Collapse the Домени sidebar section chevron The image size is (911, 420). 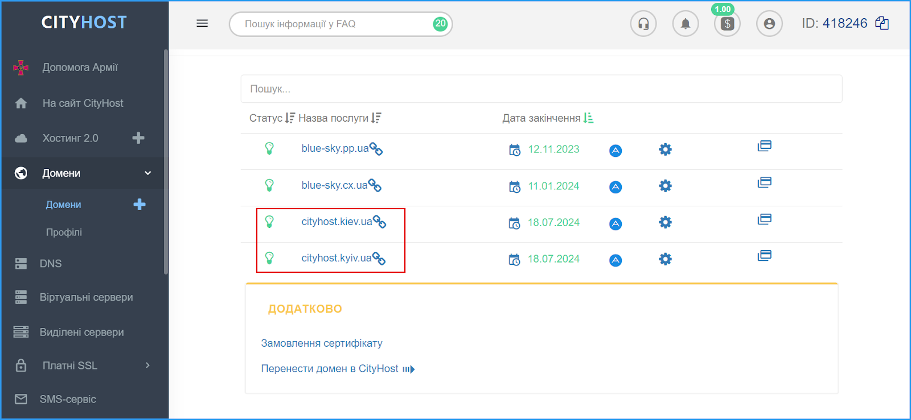[x=148, y=173]
